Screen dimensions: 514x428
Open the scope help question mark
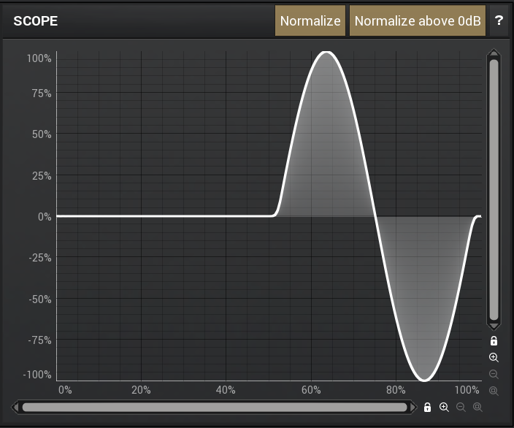[499, 20]
